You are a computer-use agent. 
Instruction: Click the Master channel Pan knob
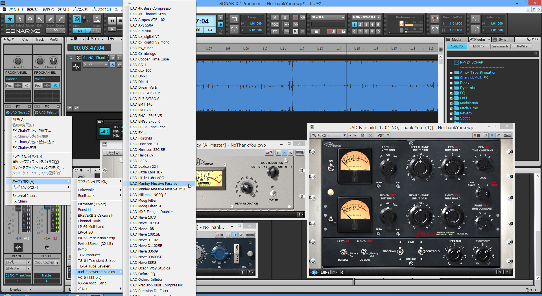point(53,61)
